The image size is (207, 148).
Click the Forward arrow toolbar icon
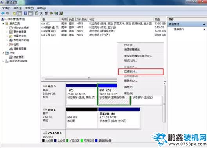coord(8,13)
